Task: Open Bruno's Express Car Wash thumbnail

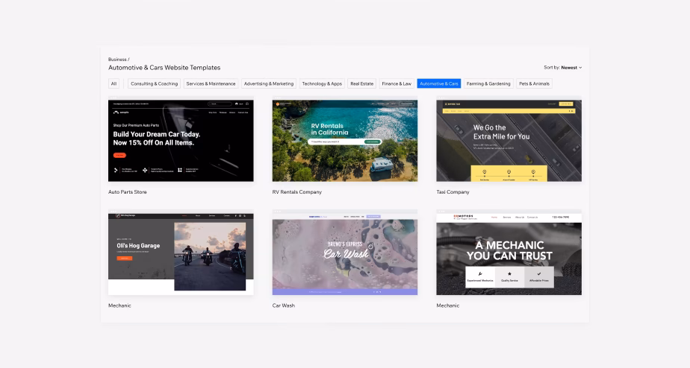Action: (345, 254)
